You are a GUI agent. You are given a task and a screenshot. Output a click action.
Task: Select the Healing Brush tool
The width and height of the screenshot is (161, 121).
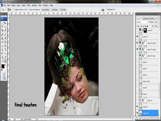(x=2, y=34)
